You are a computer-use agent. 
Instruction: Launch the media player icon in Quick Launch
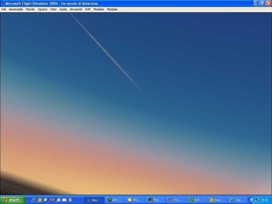pyautogui.click(x=70, y=200)
